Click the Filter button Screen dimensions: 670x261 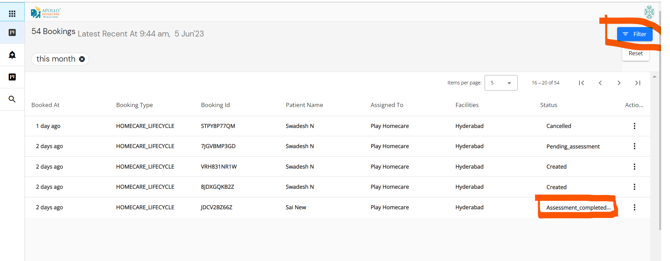coord(635,34)
